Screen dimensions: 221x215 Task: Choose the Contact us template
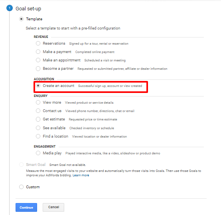[38, 111]
